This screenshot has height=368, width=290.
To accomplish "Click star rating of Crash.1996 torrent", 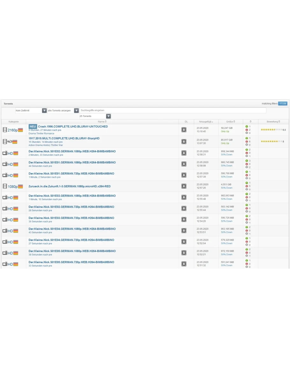I will click(x=271, y=130).
